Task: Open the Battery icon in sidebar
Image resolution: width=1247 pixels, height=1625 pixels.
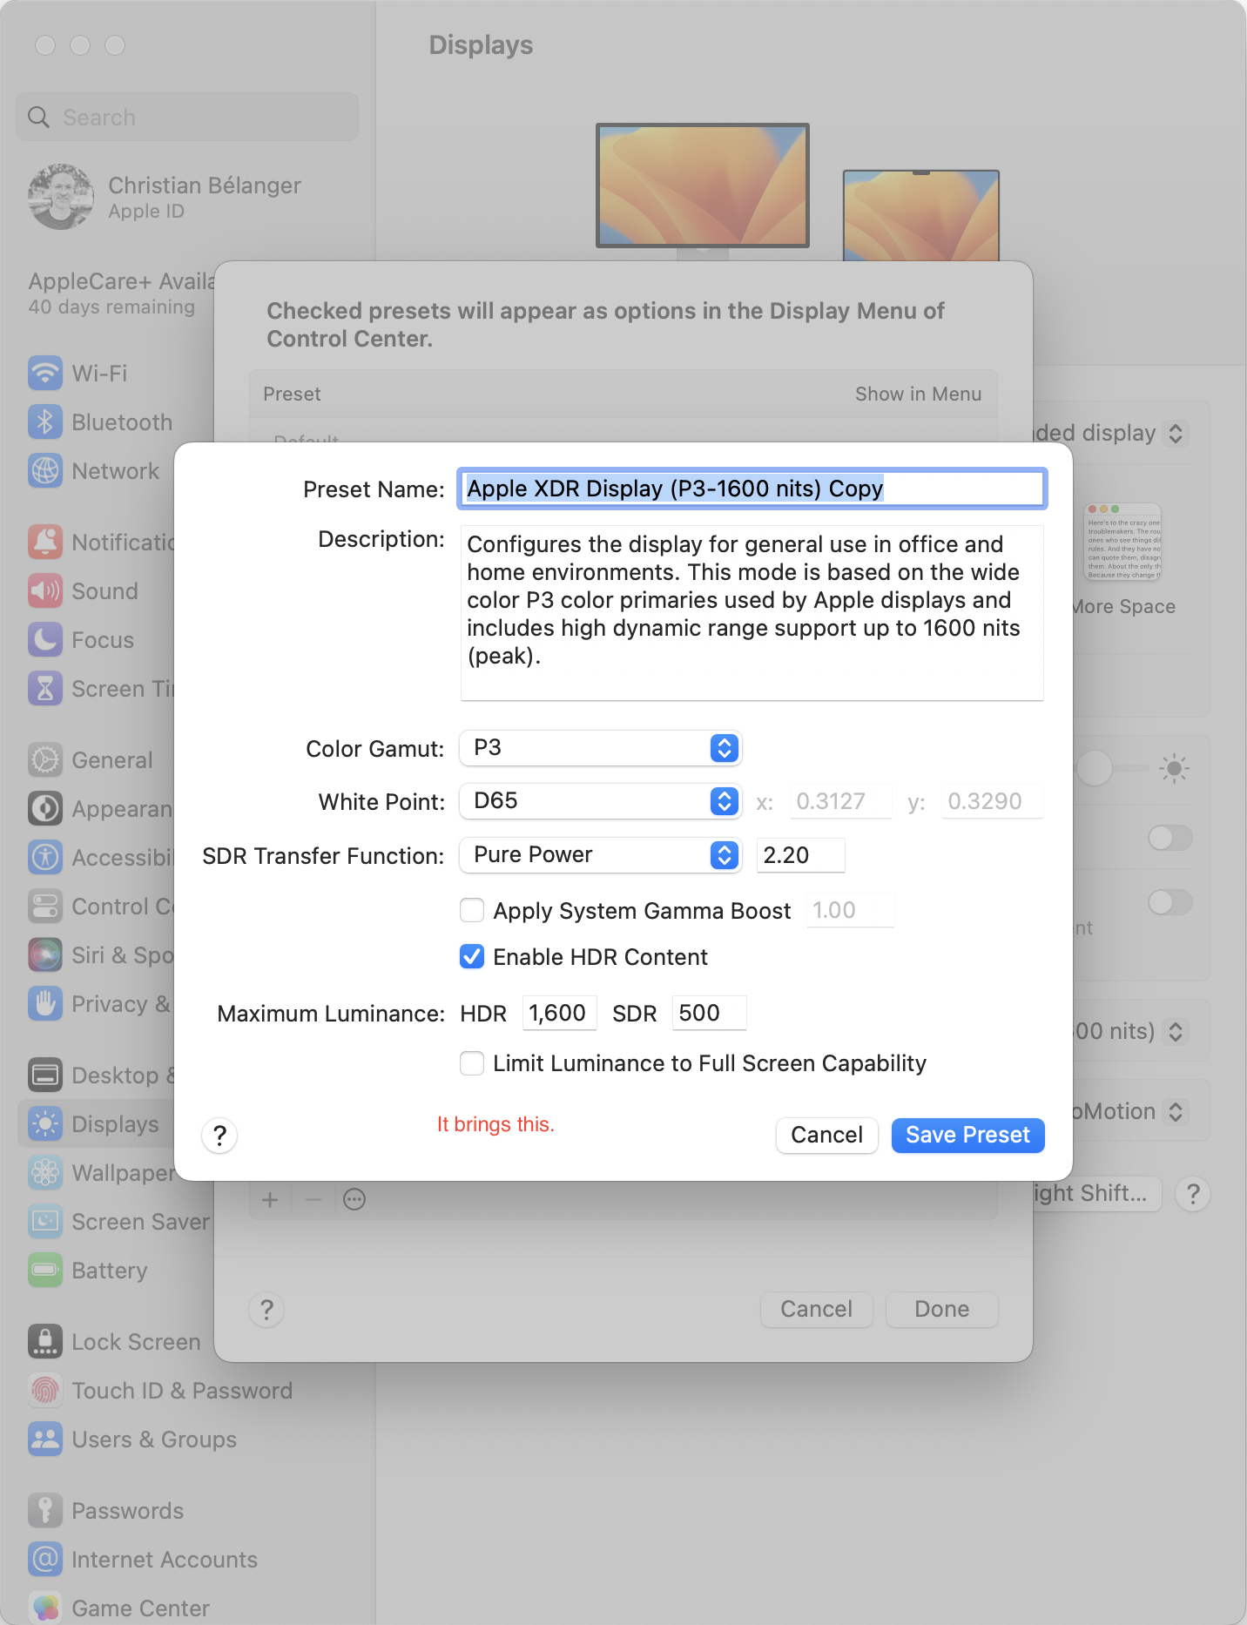Action: 45,1271
